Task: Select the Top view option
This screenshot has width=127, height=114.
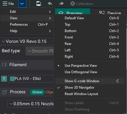Action: [90, 24]
